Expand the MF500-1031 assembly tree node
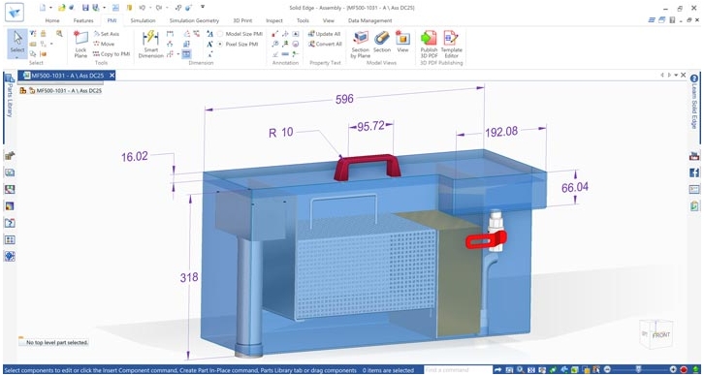 (x=23, y=90)
